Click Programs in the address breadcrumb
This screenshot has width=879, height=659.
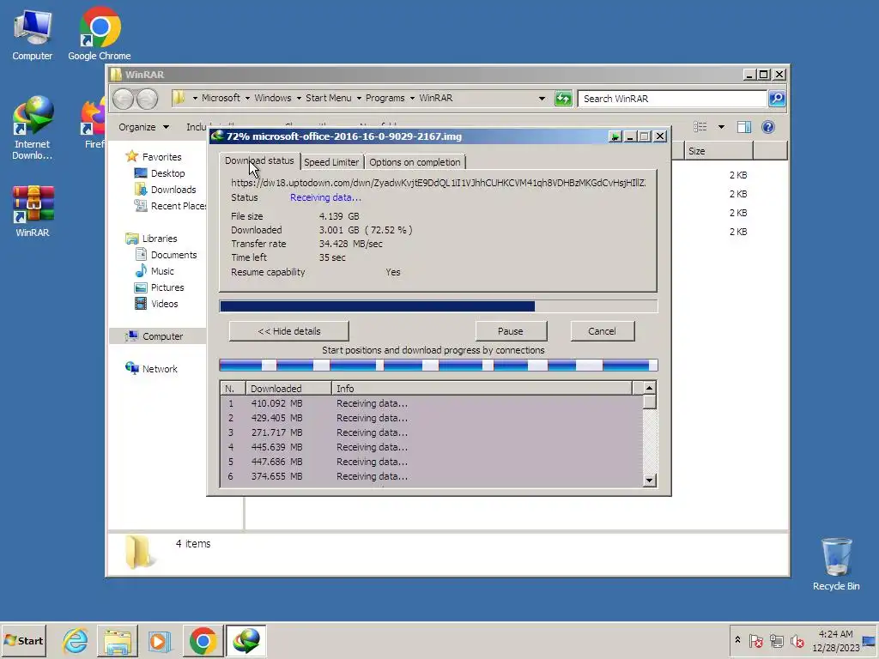point(385,98)
